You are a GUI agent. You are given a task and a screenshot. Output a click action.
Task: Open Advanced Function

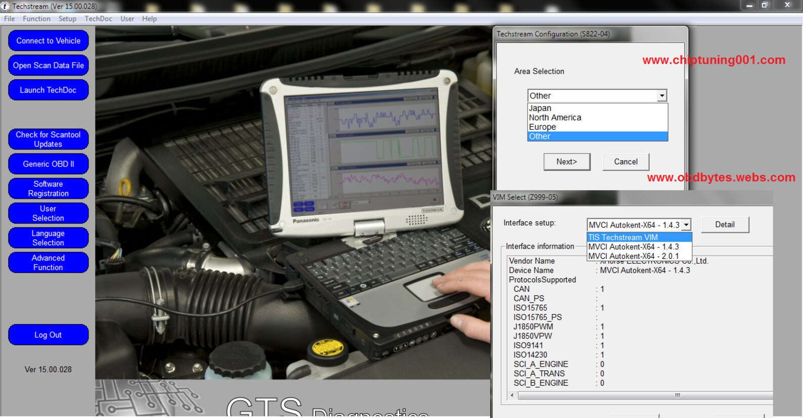pyautogui.click(x=49, y=263)
